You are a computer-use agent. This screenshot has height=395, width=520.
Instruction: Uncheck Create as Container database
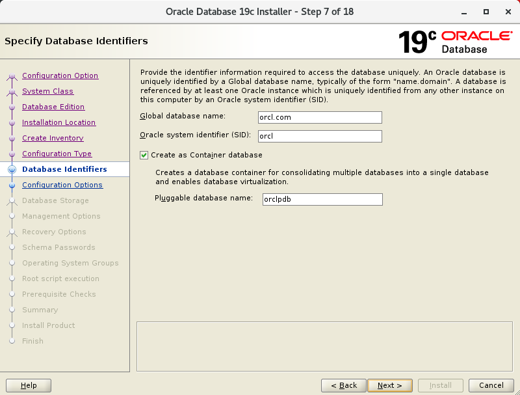pyautogui.click(x=144, y=155)
